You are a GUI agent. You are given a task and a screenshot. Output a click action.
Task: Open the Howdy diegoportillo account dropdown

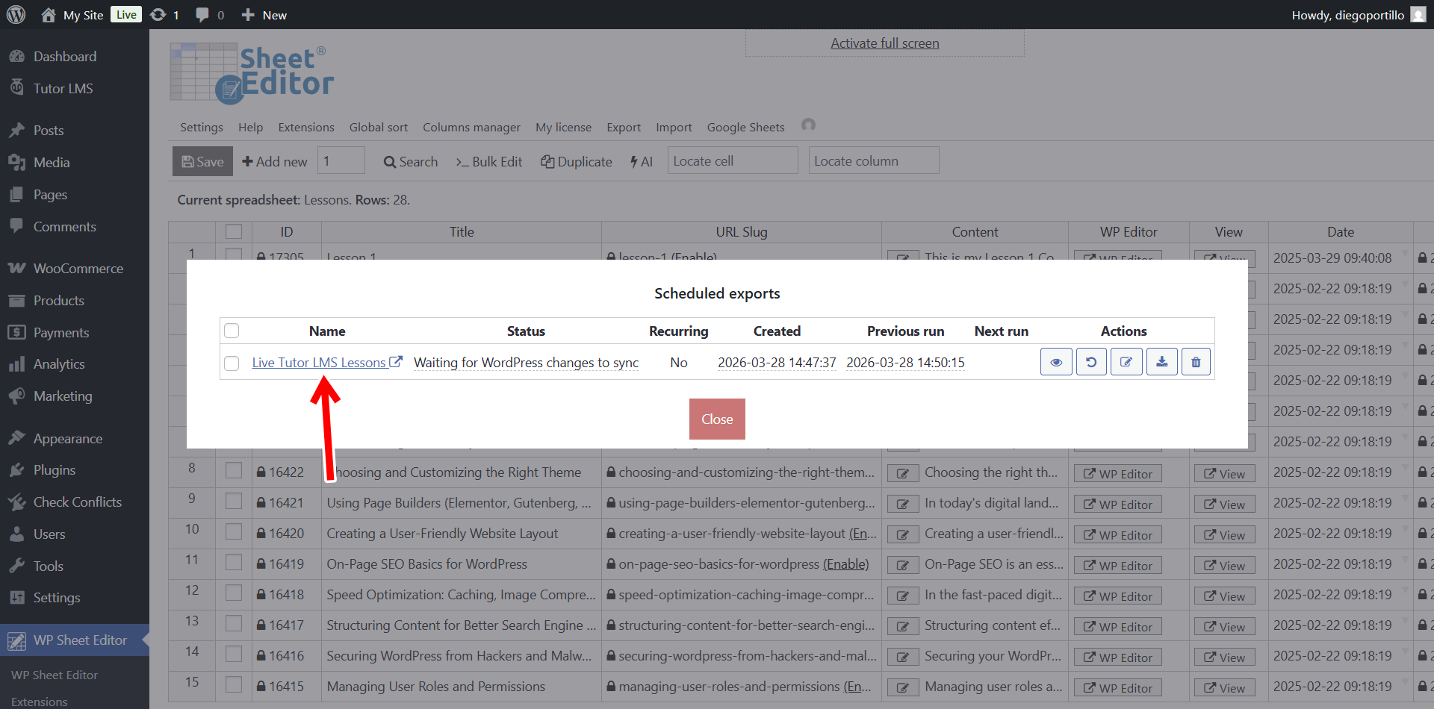(x=1349, y=14)
